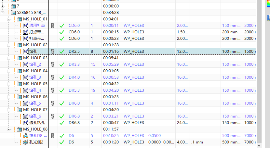Click the MS_HOLE_01 folder icon
This screenshot has height=148, width=270.
pyautogui.click(x=19, y=19)
